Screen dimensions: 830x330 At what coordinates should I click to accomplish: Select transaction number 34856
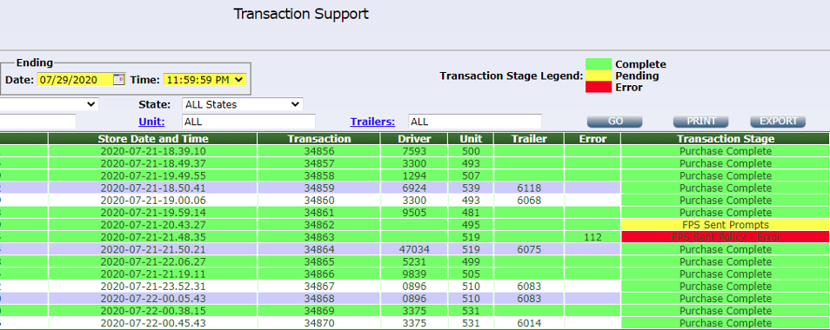[319, 151]
